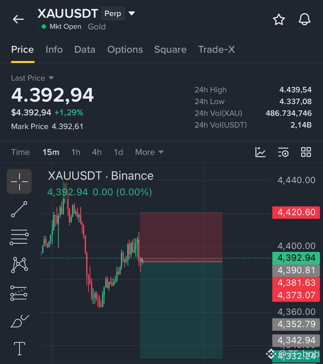The width and height of the screenshot is (323, 364).
Task: Tap the Mkt Open status badge
Action: point(61,27)
